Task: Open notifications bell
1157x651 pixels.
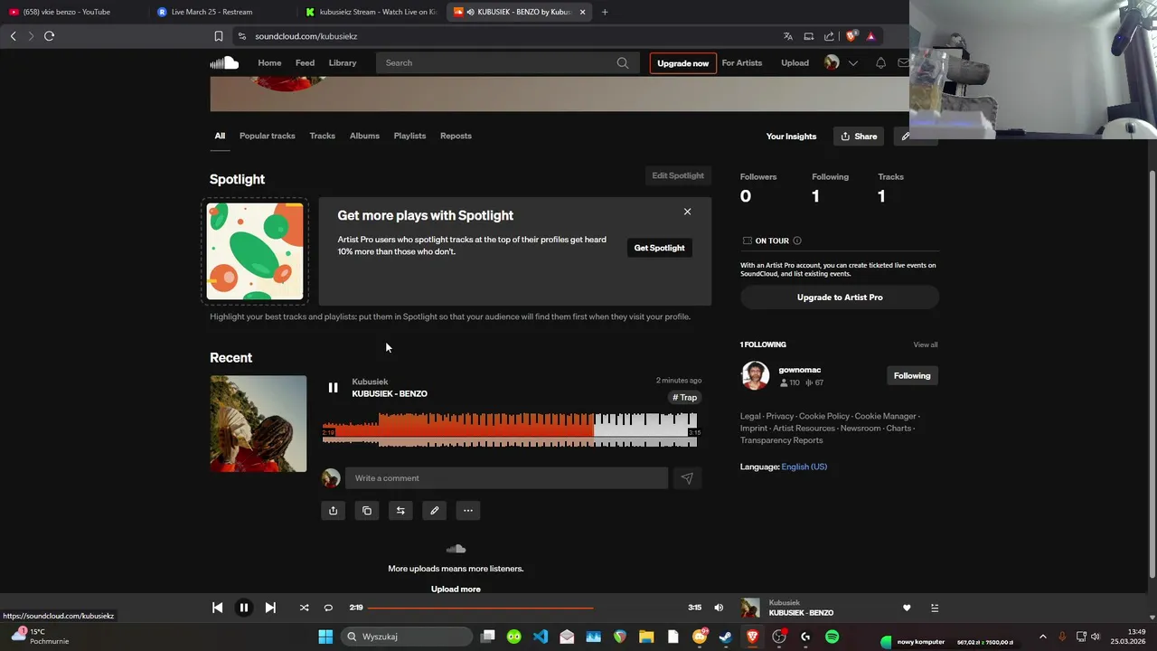Action: (880, 62)
